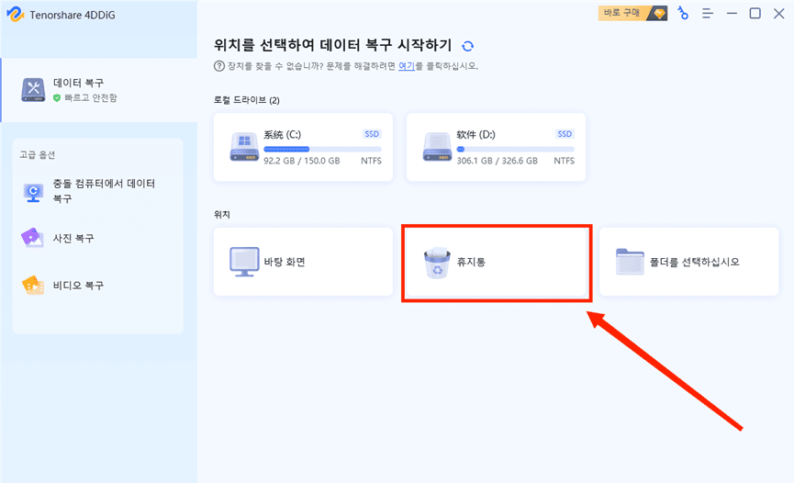Click the video recovery orange film icon
The image size is (794, 483).
pos(33,285)
